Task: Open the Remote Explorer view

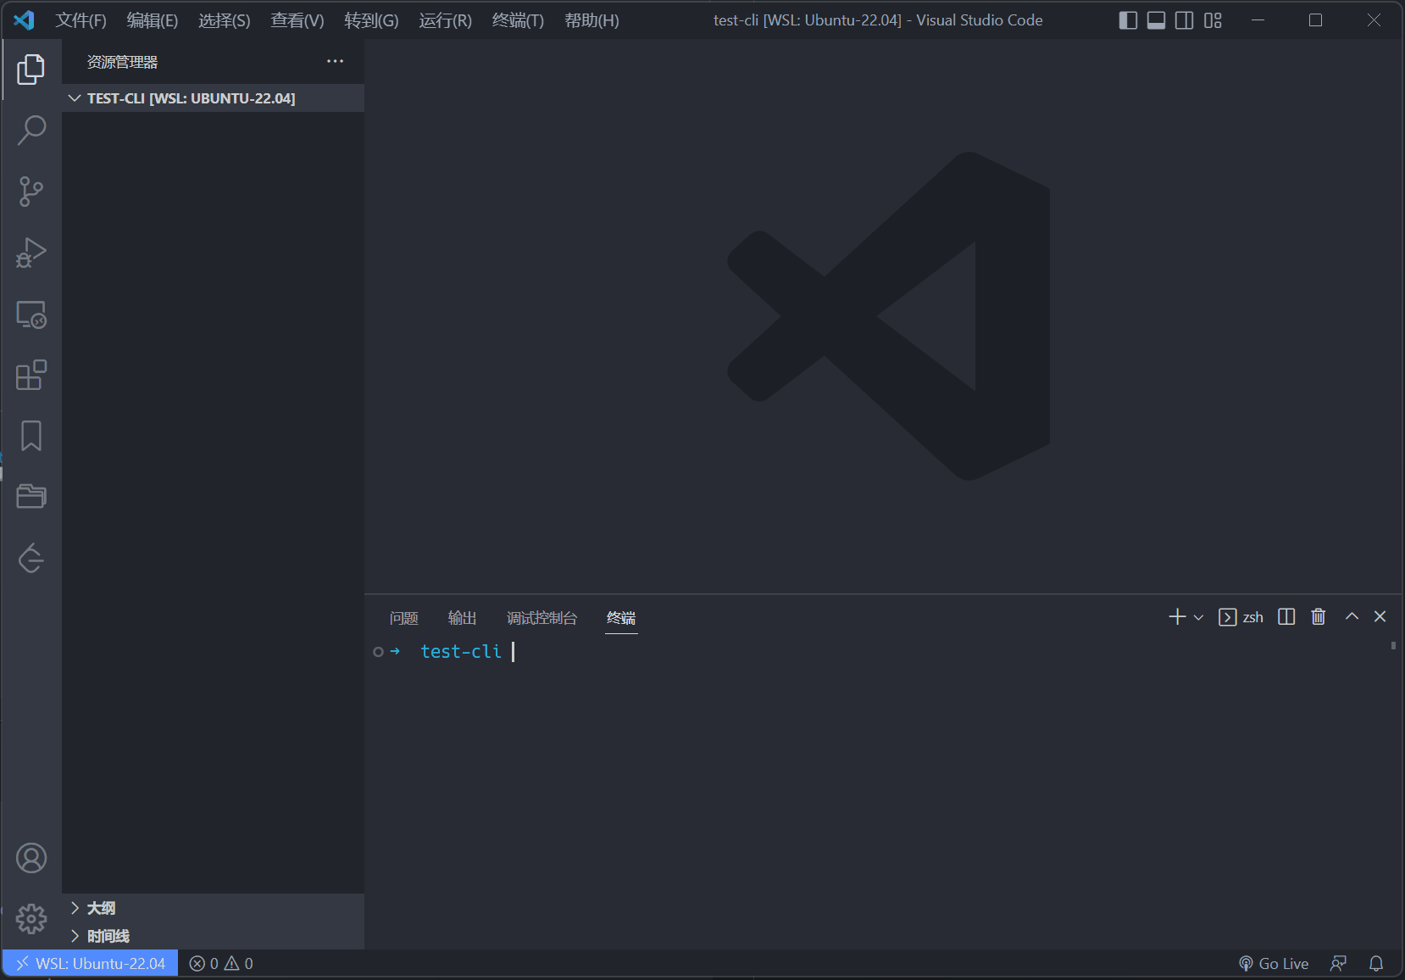Action: 31,315
